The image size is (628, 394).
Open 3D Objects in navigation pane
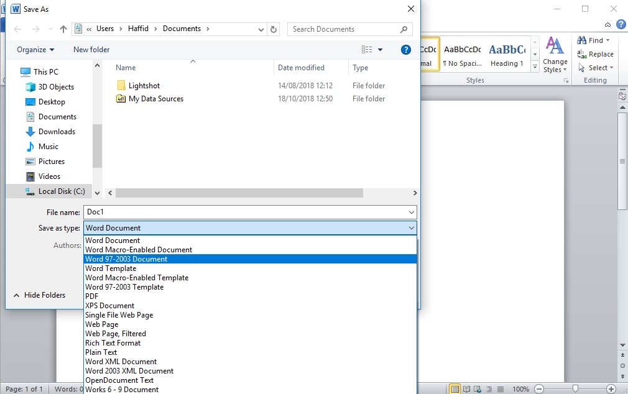click(x=56, y=87)
